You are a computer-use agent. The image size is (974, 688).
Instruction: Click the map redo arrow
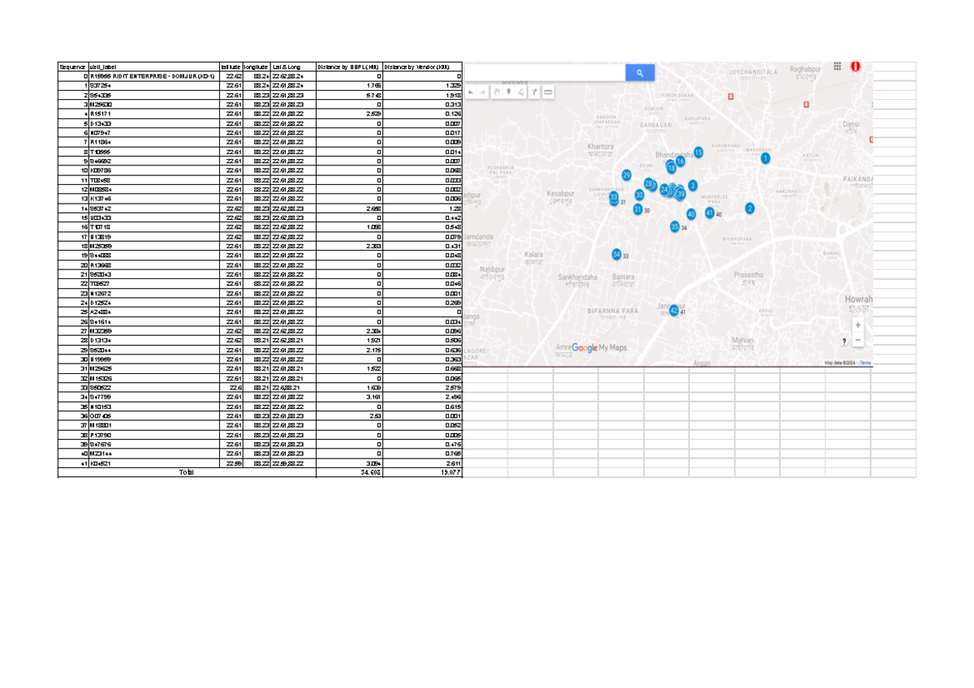pyautogui.click(x=483, y=92)
